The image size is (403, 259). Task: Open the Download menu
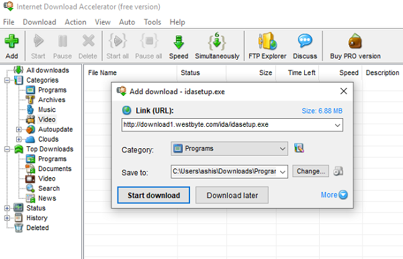(x=40, y=22)
